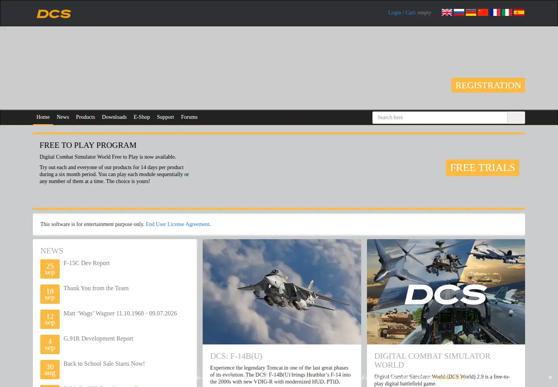Click the DCS logo in header
Image resolution: width=558 pixels, height=387 pixels.
pos(54,14)
